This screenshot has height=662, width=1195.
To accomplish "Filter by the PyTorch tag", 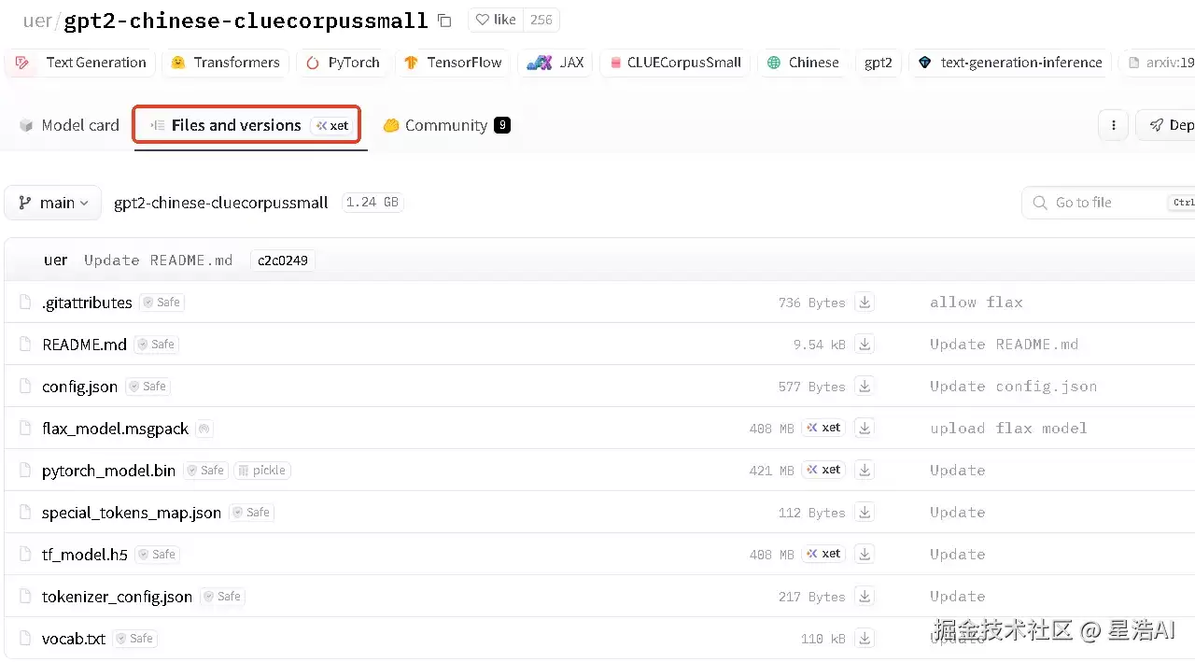I will 344,63.
